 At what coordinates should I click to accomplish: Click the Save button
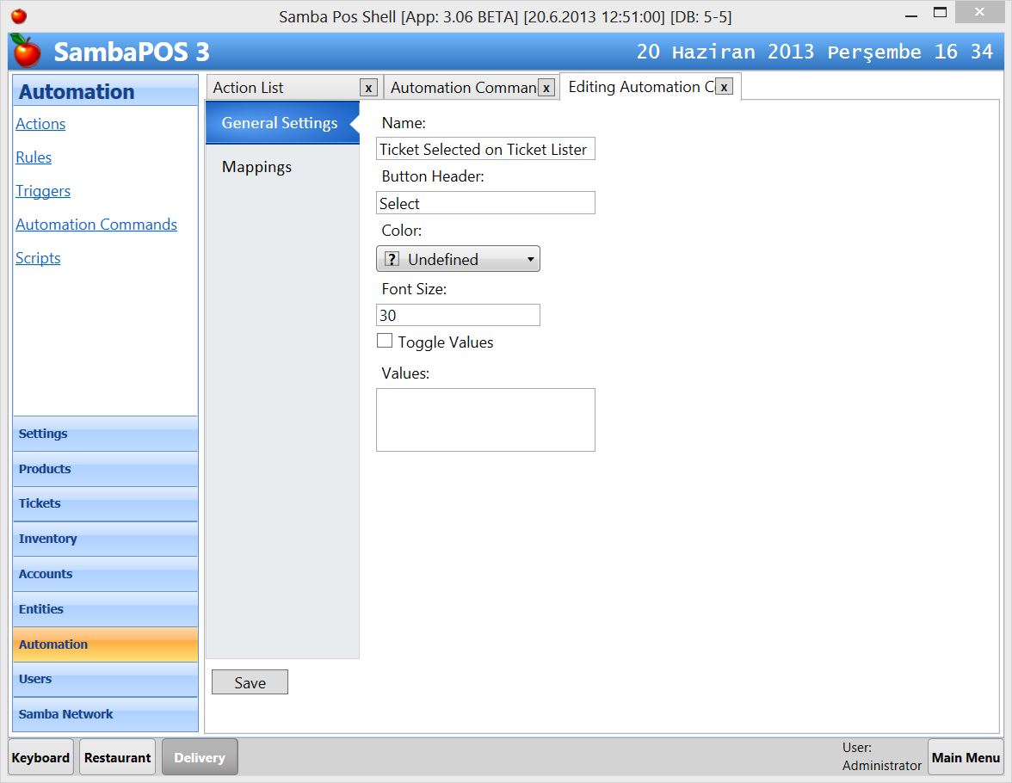point(250,681)
